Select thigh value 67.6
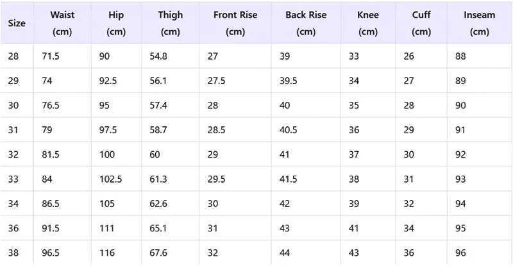Image resolution: width=513 pixels, height=273 pixels. point(158,253)
